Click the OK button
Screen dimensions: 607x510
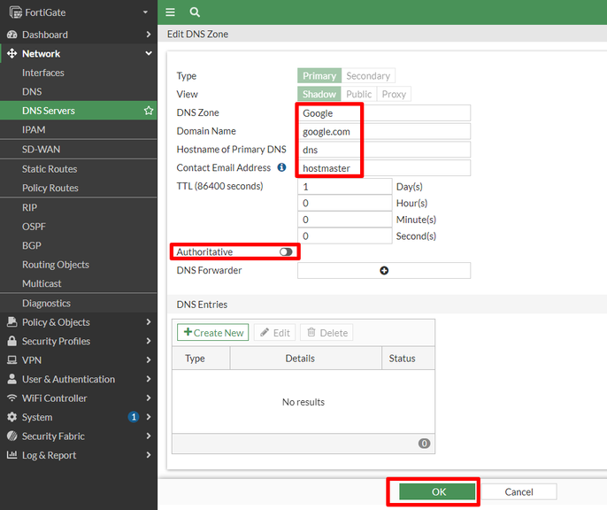pos(437,491)
